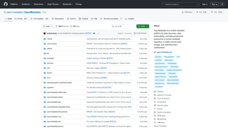Open the Insights tab
Image resolution: width=228 pixels, height=128 pixels.
[x=130, y=19]
